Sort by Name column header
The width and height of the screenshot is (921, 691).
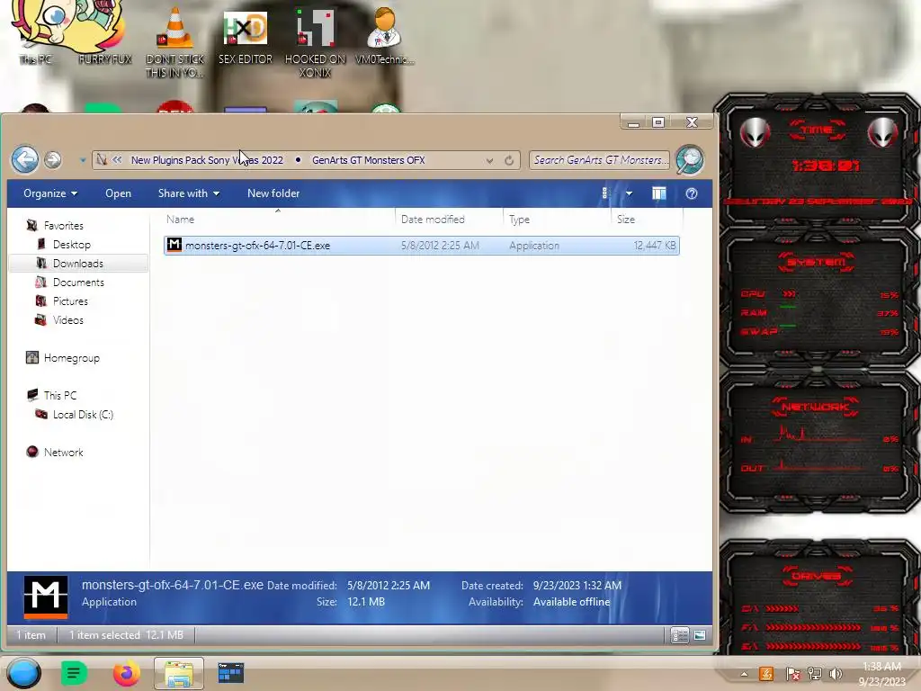tap(277, 220)
